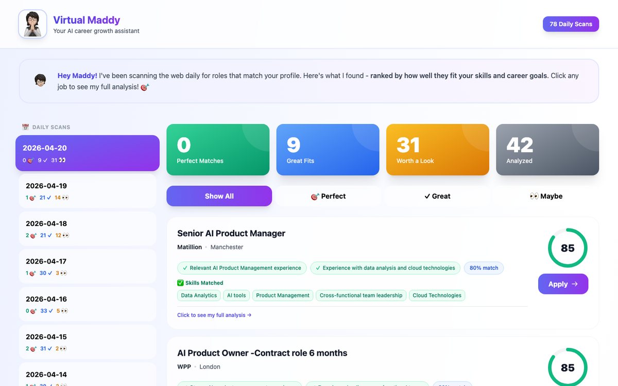Click the Cross-functional team leadership skill chip
The image size is (618, 386).
pyautogui.click(x=361, y=295)
